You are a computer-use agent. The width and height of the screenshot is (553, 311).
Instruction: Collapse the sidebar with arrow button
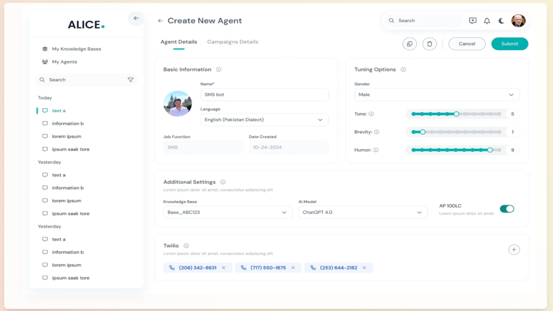click(136, 18)
